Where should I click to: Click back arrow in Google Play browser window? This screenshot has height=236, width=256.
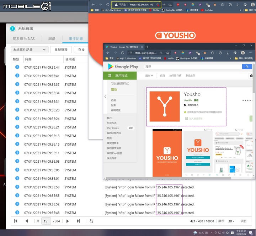108,53
